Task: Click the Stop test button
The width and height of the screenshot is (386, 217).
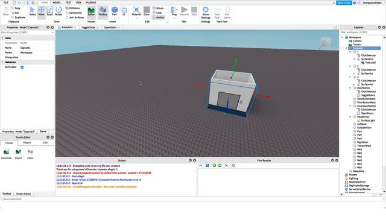Action: coord(194,11)
